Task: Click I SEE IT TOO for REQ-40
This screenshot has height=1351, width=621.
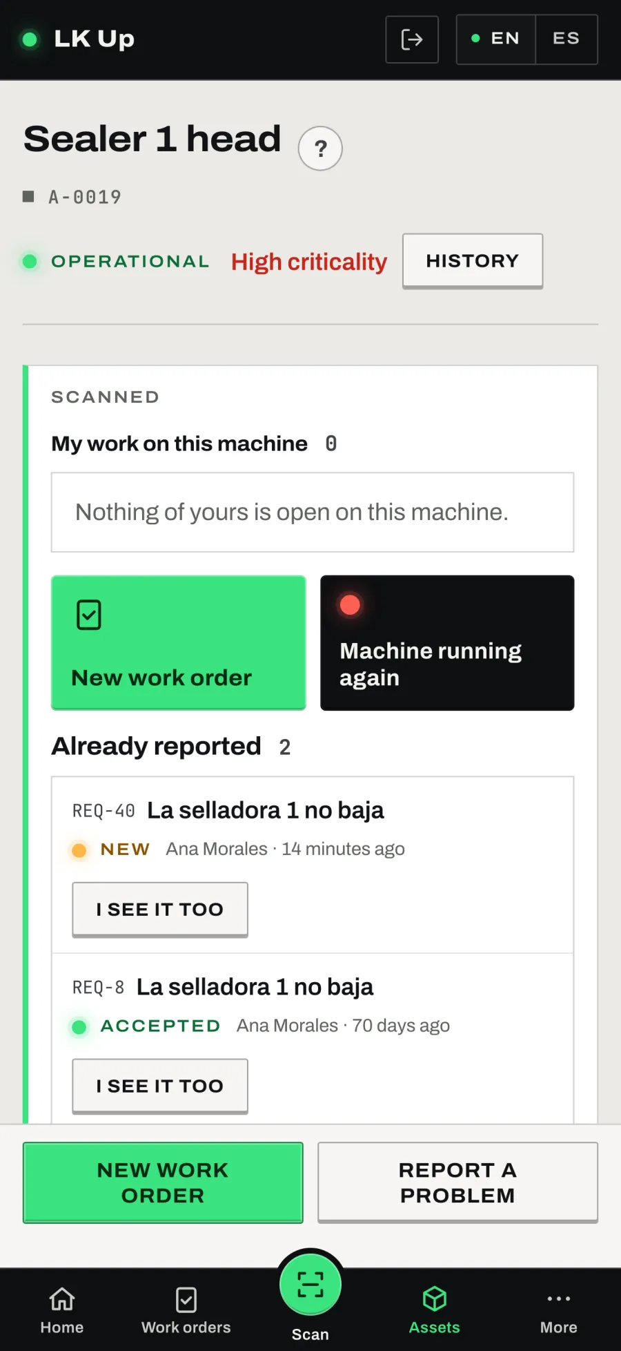Action: pyautogui.click(x=160, y=910)
